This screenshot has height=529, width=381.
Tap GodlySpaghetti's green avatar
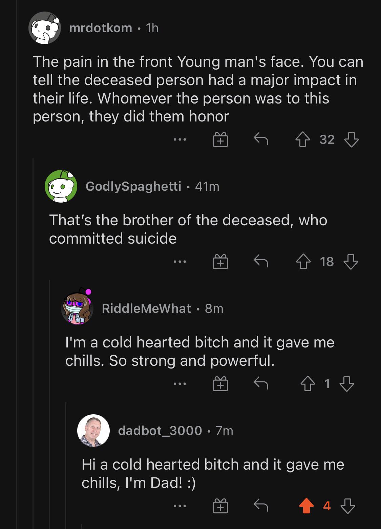(x=61, y=186)
